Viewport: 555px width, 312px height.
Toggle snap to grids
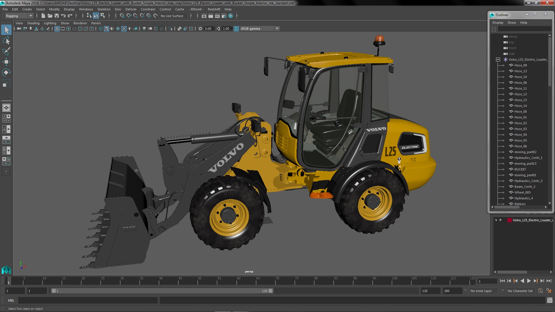pos(122,16)
